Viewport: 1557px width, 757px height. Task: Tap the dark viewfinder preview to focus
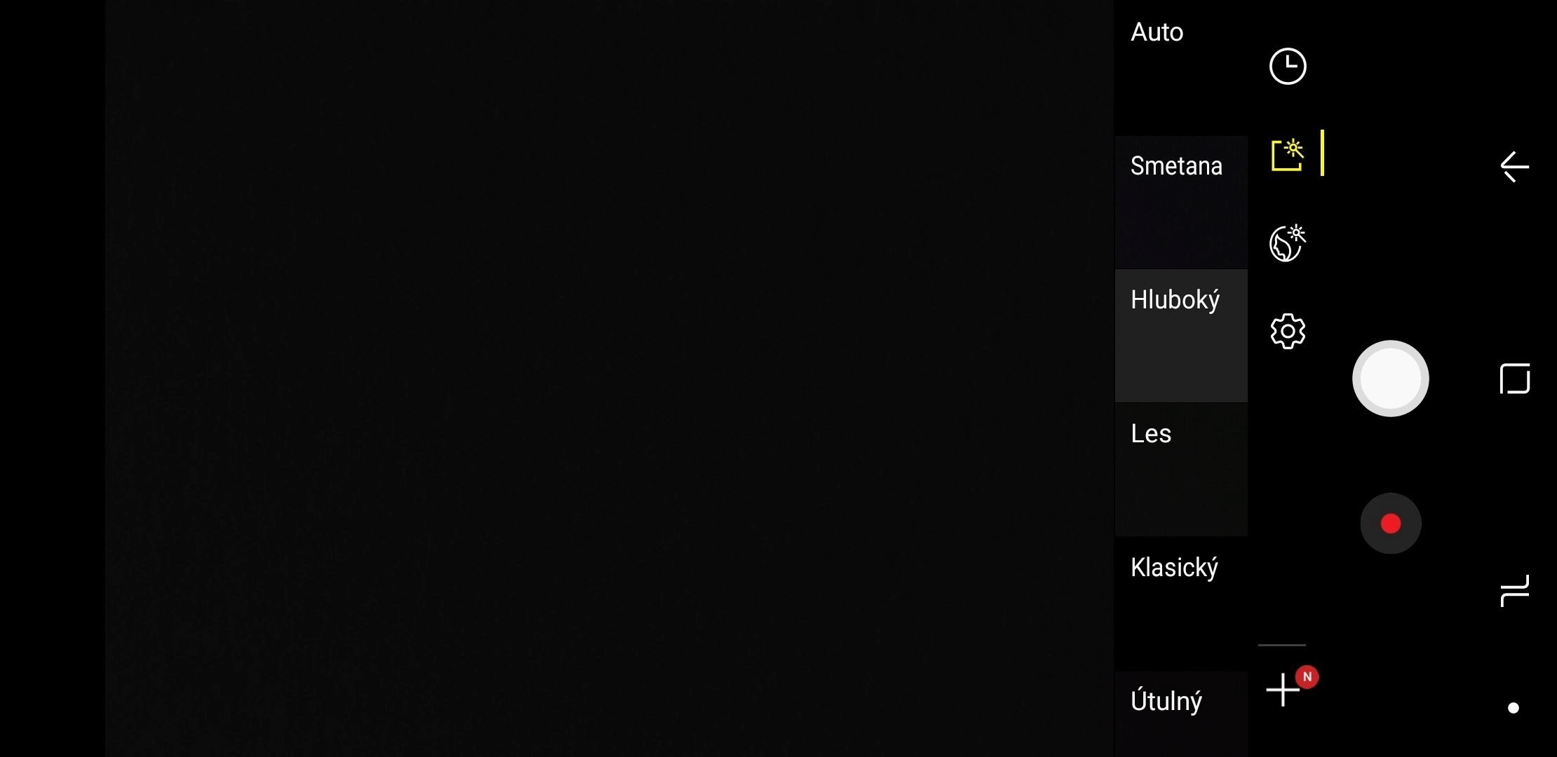pos(609,378)
